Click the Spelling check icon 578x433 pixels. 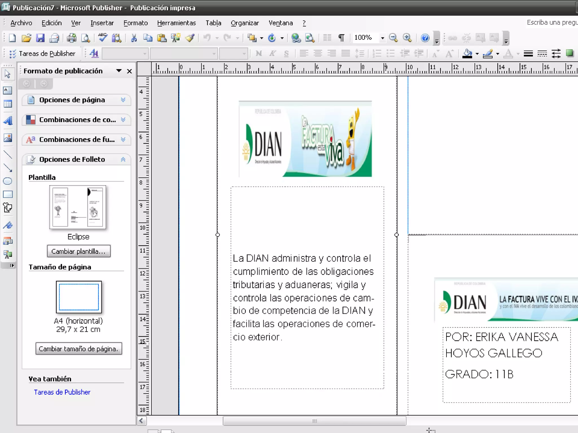tap(102, 38)
